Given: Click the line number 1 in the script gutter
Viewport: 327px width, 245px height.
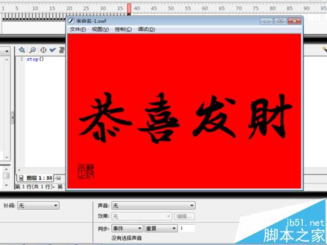Looking at the screenshot, I should pyautogui.click(x=22, y=59).
